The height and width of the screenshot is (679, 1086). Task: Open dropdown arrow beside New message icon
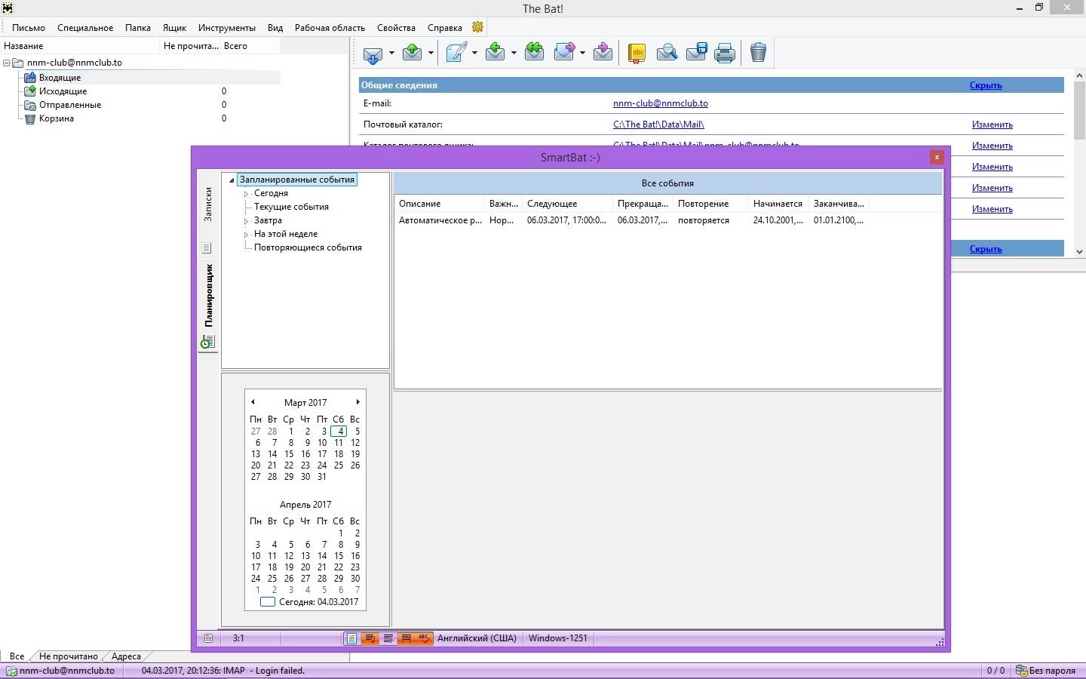pos(474,53)
